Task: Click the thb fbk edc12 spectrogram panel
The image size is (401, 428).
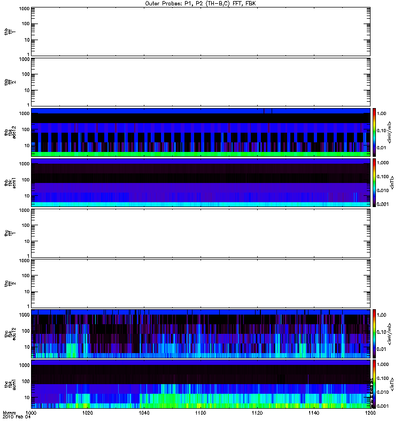Action: [200, 132]
